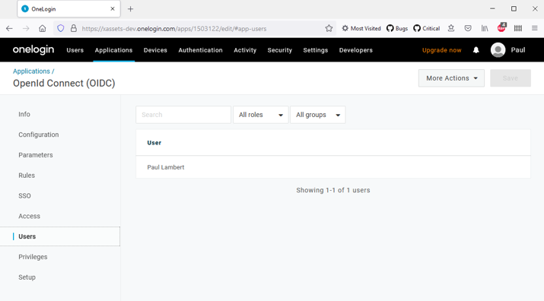This screenshot has height=301, width=544.
Task: Open the Users top menu
Action: [75, 50]
